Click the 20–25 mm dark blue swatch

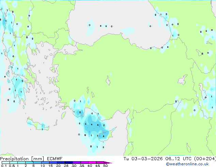click(61, 163)
